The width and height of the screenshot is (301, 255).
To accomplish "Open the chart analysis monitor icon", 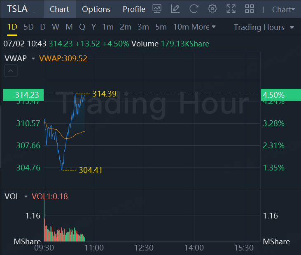I will coord(157,9).
